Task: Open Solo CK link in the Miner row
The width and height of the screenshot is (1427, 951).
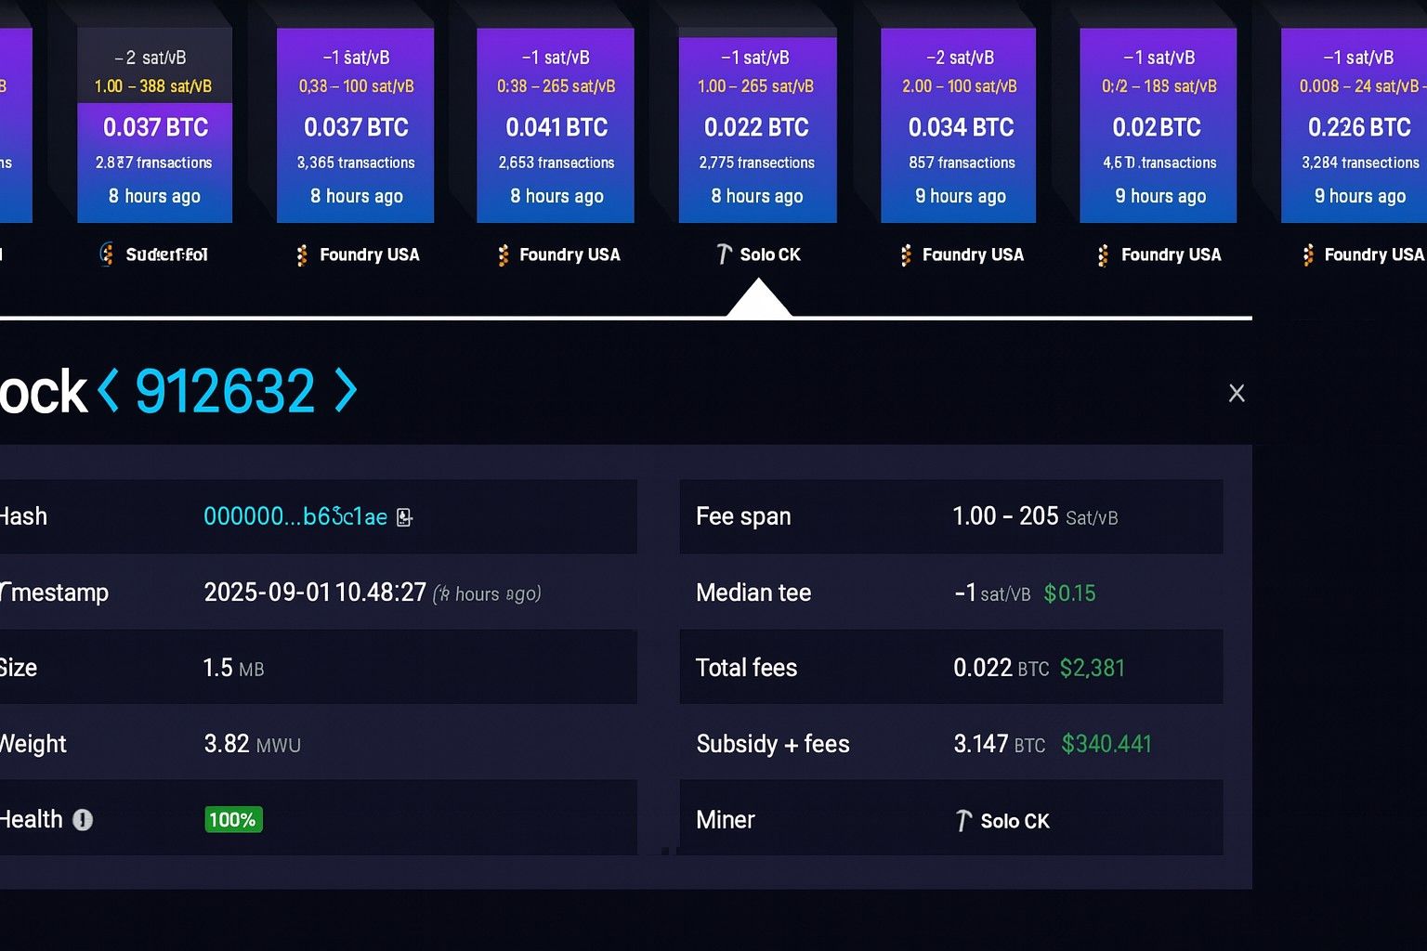Action: click(1015, 821)
